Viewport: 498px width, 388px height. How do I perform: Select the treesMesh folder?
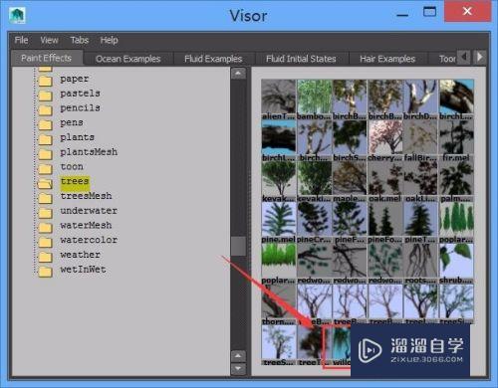pyautogui.click(x=86, y=196)
